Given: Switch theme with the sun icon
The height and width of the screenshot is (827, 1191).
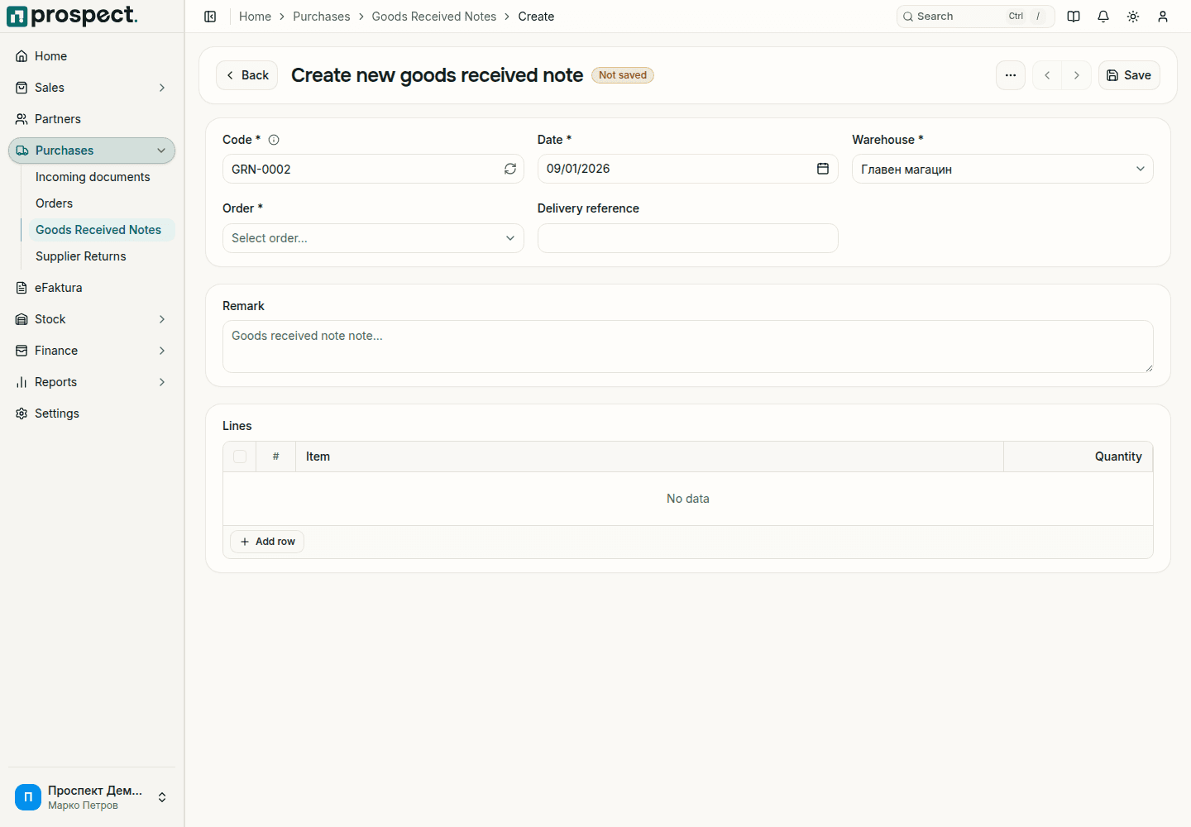Looking at the screenshot, I should [x=1133, y=17].
